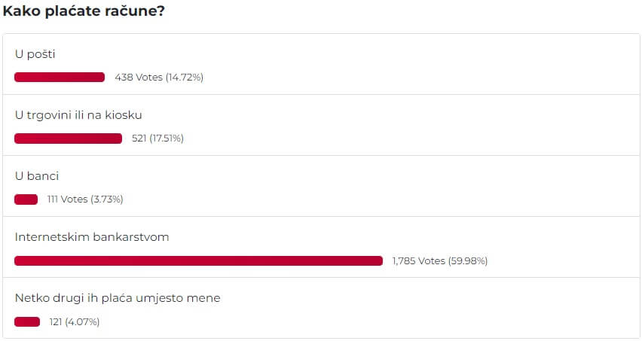Select Netko drugi ih plaća umjesto mene
642x341 pixels.
pyautogui.click(x=118, y=298)
